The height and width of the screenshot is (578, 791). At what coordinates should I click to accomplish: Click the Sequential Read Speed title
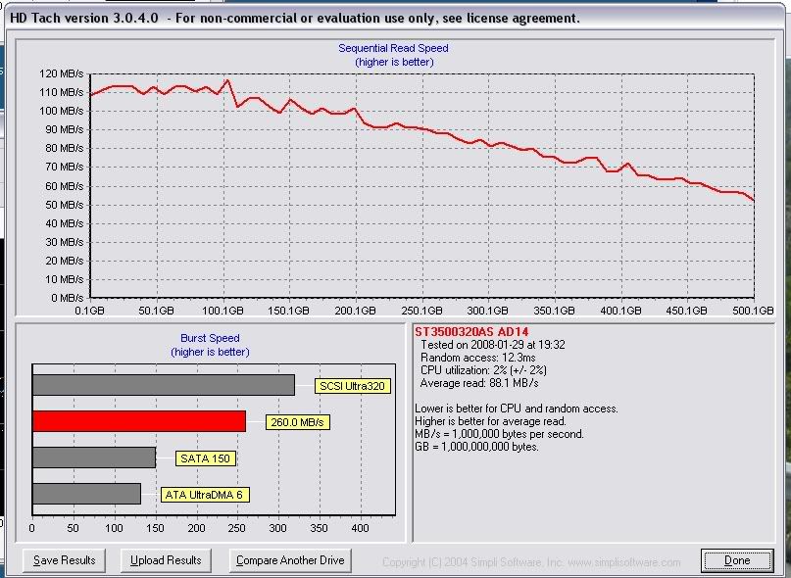[393, 48]
